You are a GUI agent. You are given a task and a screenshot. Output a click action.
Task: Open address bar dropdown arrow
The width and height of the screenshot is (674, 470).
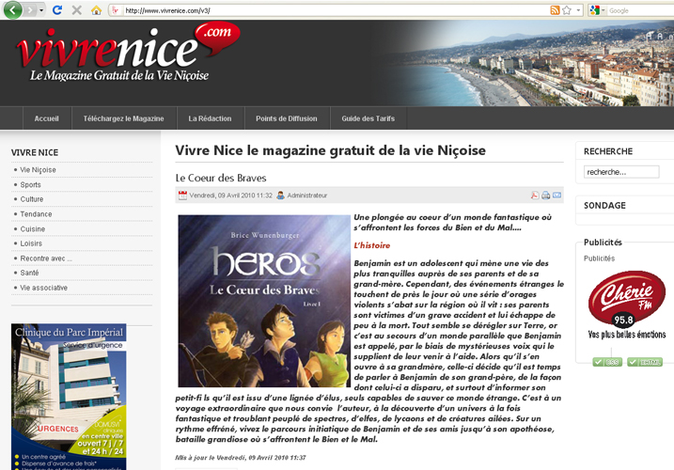click(578, 10)
